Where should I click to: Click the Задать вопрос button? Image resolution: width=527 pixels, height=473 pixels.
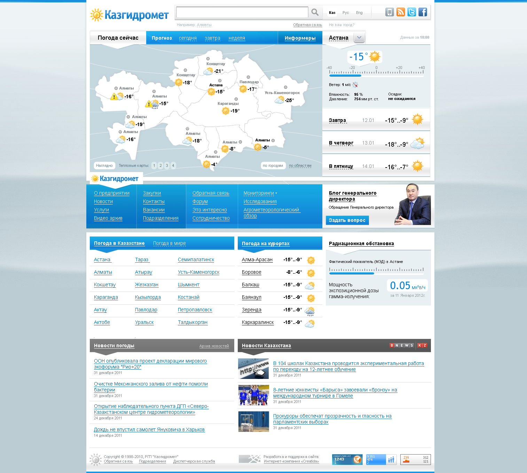[x=347, y=220]
